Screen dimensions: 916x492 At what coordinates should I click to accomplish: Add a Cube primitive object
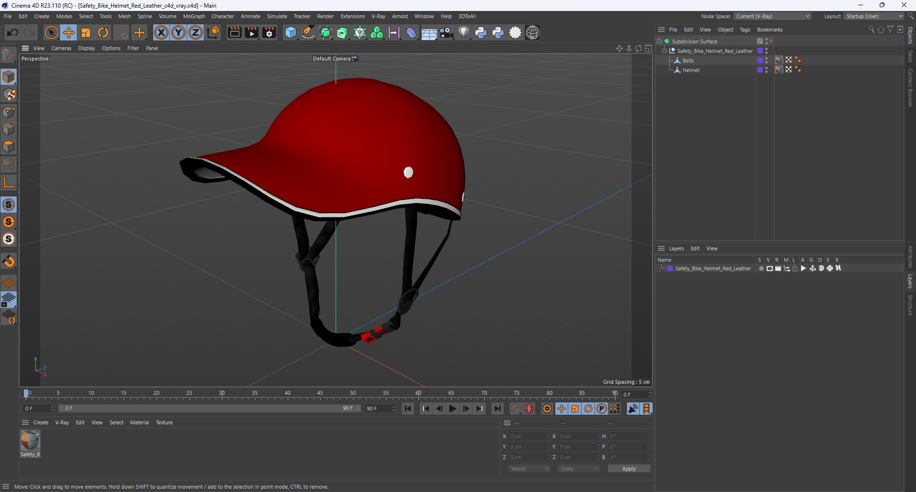tap(291, 32)
